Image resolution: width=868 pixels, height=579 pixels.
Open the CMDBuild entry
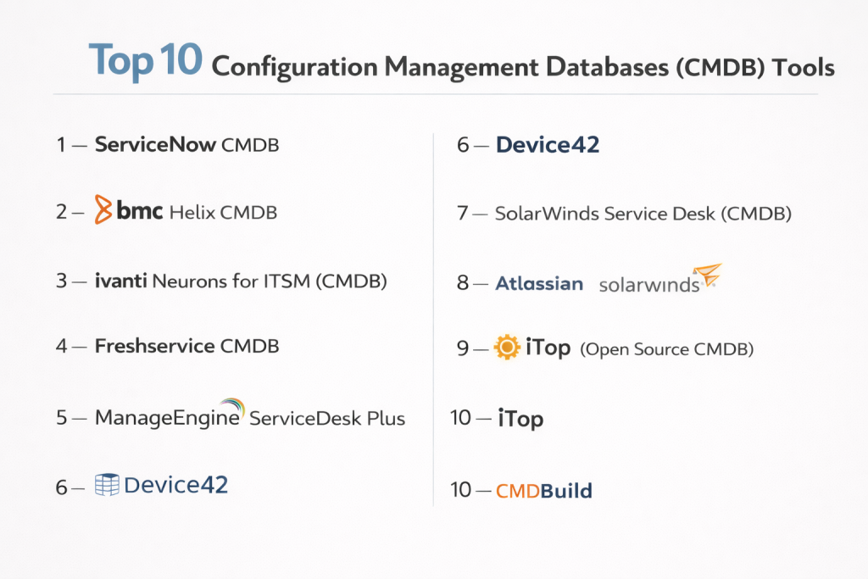[x=543, y=490]
